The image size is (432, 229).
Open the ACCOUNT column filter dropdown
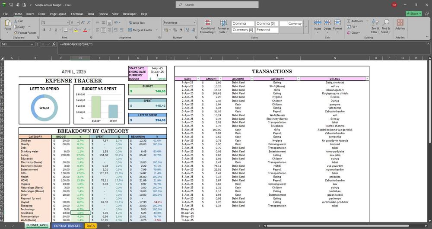pos(251,79)
